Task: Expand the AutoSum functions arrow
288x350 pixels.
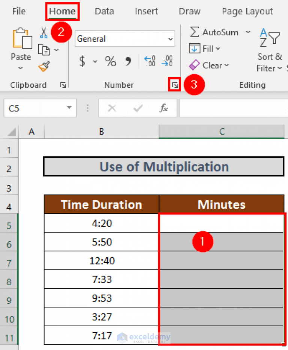Action: click(248, 32)
